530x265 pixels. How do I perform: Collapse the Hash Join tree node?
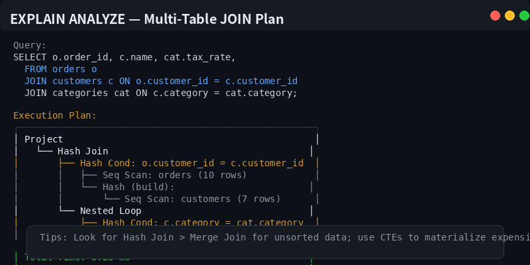point(83,151)
